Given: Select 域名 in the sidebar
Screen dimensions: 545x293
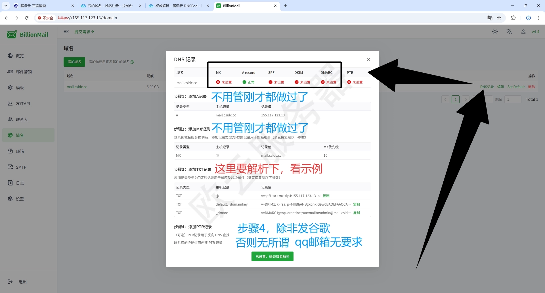Looking at the screenshot, I should pyautogui.click(x=28, y=135).
